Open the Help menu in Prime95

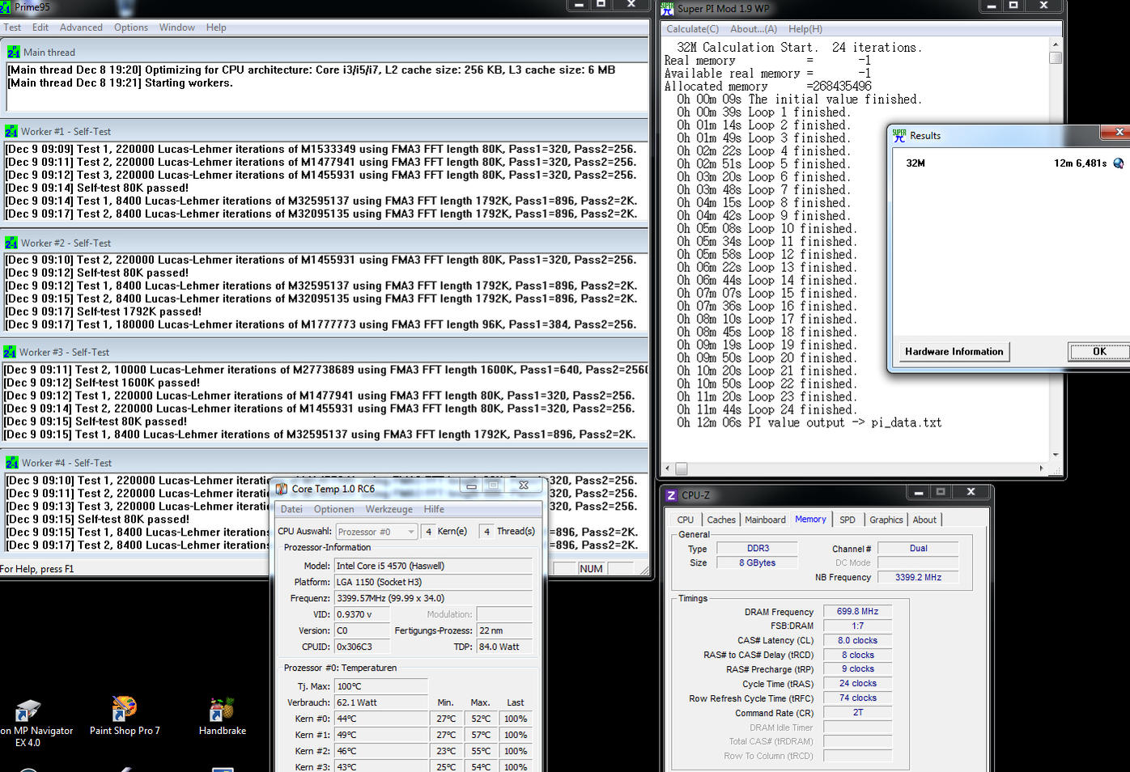click(x=216, y=28)
